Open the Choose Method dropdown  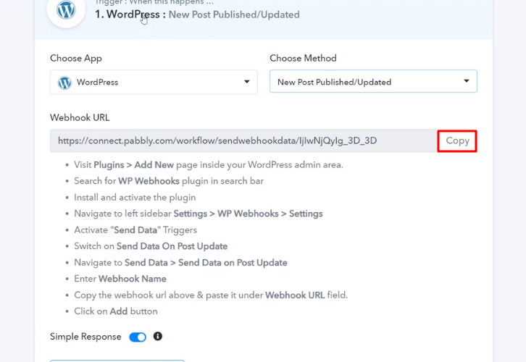tap(373, 81)
